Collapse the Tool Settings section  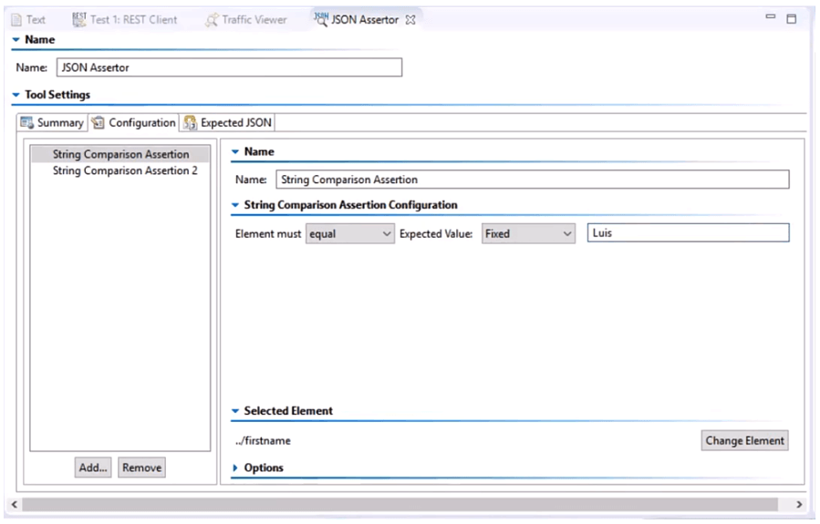pos(16,95)
